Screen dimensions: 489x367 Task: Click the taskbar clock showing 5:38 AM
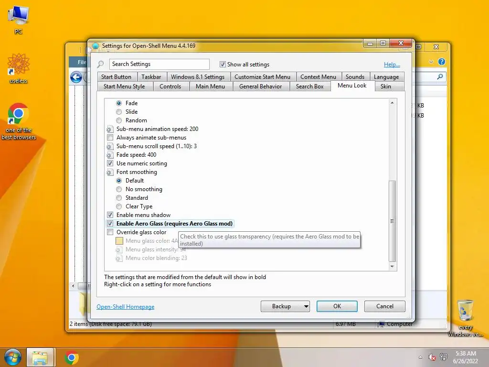pos(466,357)
